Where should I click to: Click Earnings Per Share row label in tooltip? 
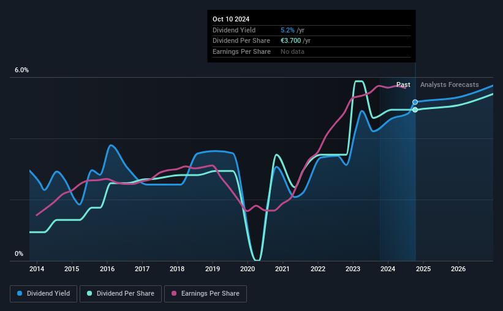(x=241, y=51)
